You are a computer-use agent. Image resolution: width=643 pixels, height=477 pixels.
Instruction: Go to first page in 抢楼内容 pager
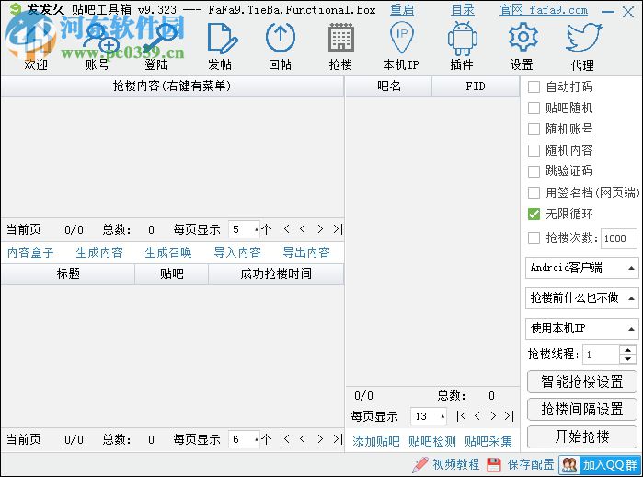[284, 229]
